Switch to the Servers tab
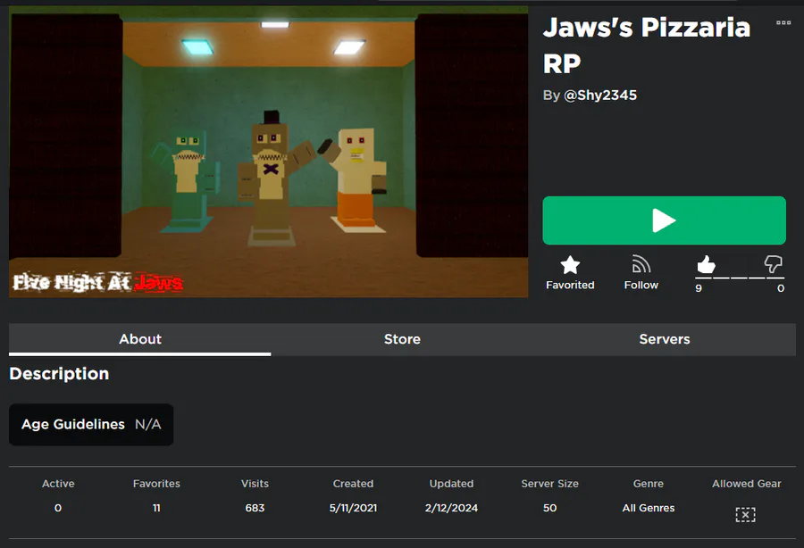This screenshot has height=548, width=804. [665, 339]
